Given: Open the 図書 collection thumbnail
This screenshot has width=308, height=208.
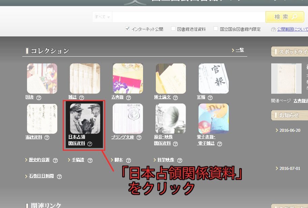Looking at the screenshot, I should point(42,79).
